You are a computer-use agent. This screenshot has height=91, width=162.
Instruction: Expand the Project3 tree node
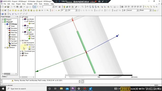[3, 20]
